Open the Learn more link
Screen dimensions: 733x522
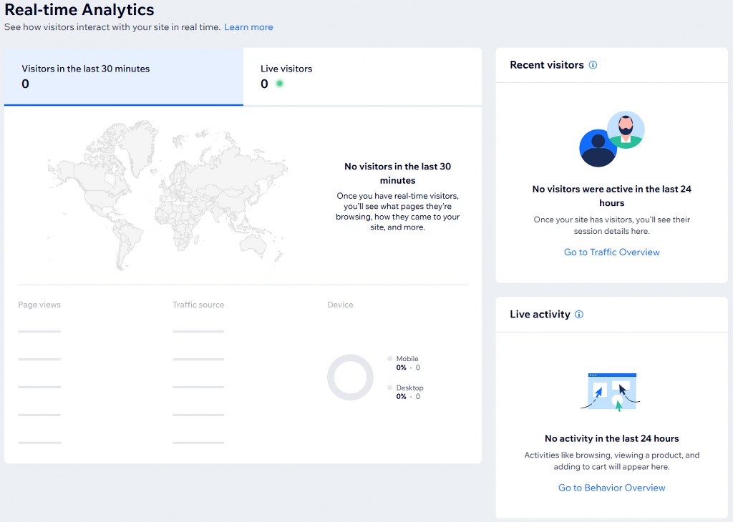point(248,27)
